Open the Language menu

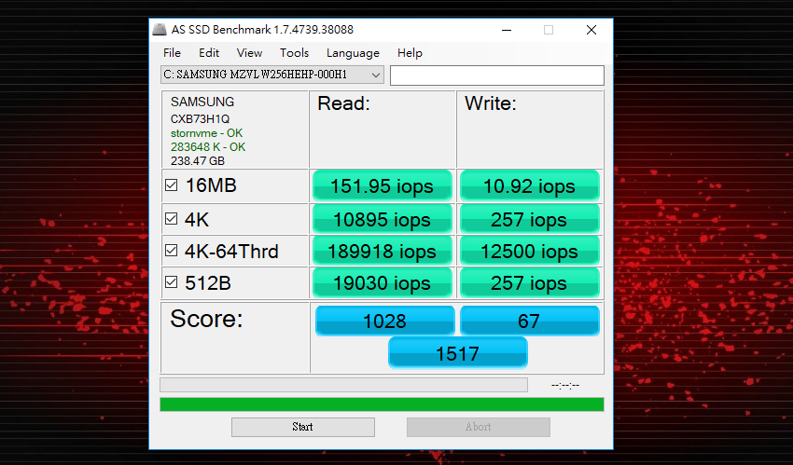[x=353, y=53]
